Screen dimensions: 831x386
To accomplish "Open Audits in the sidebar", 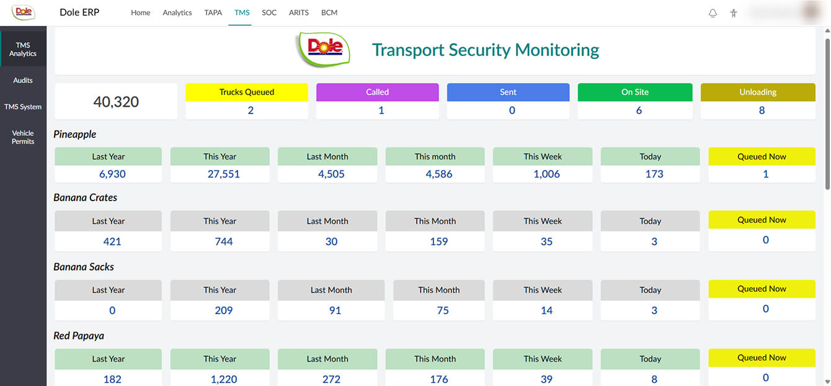I will [23, 80].
